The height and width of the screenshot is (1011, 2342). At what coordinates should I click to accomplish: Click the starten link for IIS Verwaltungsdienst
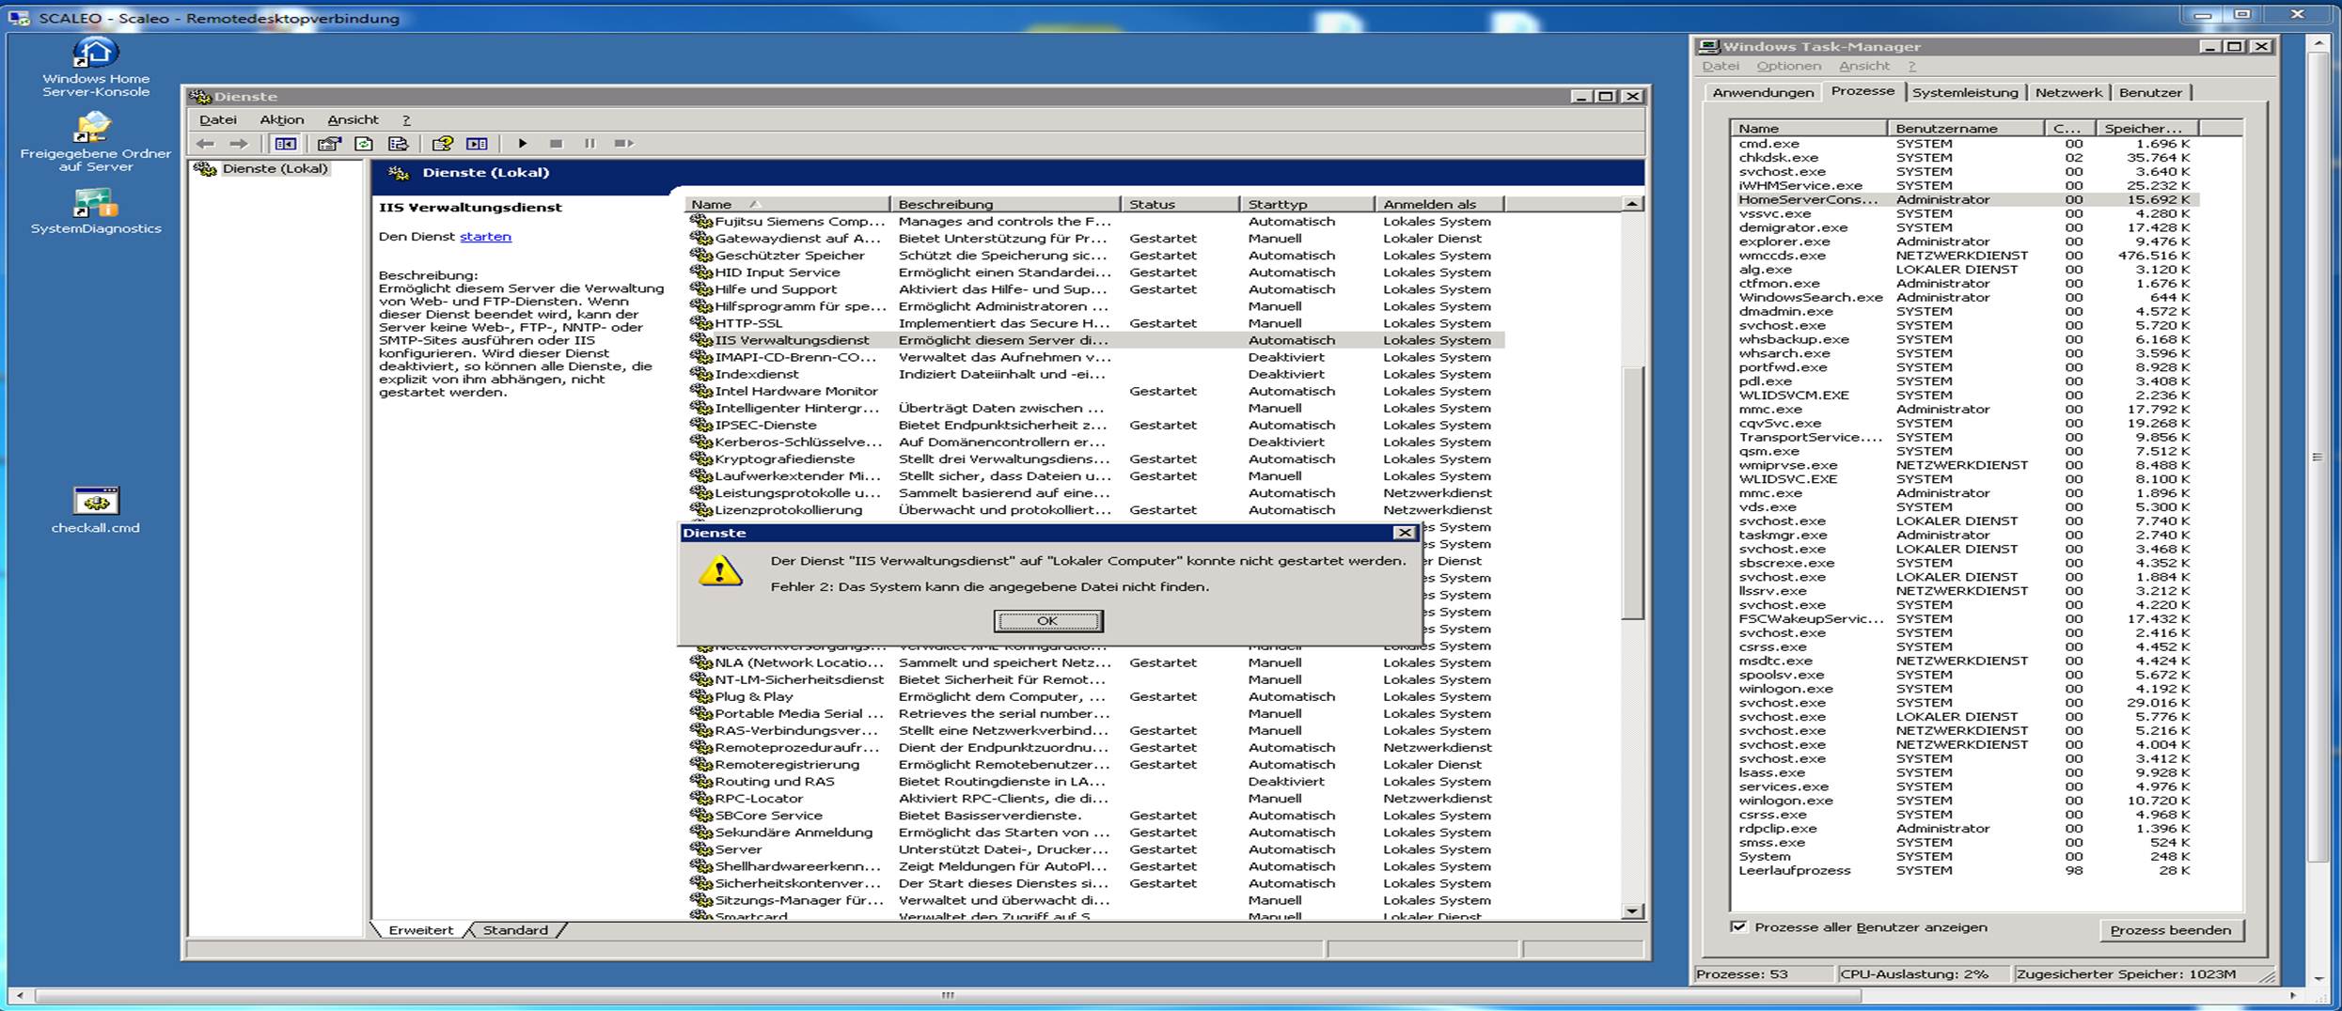[485, 237]
